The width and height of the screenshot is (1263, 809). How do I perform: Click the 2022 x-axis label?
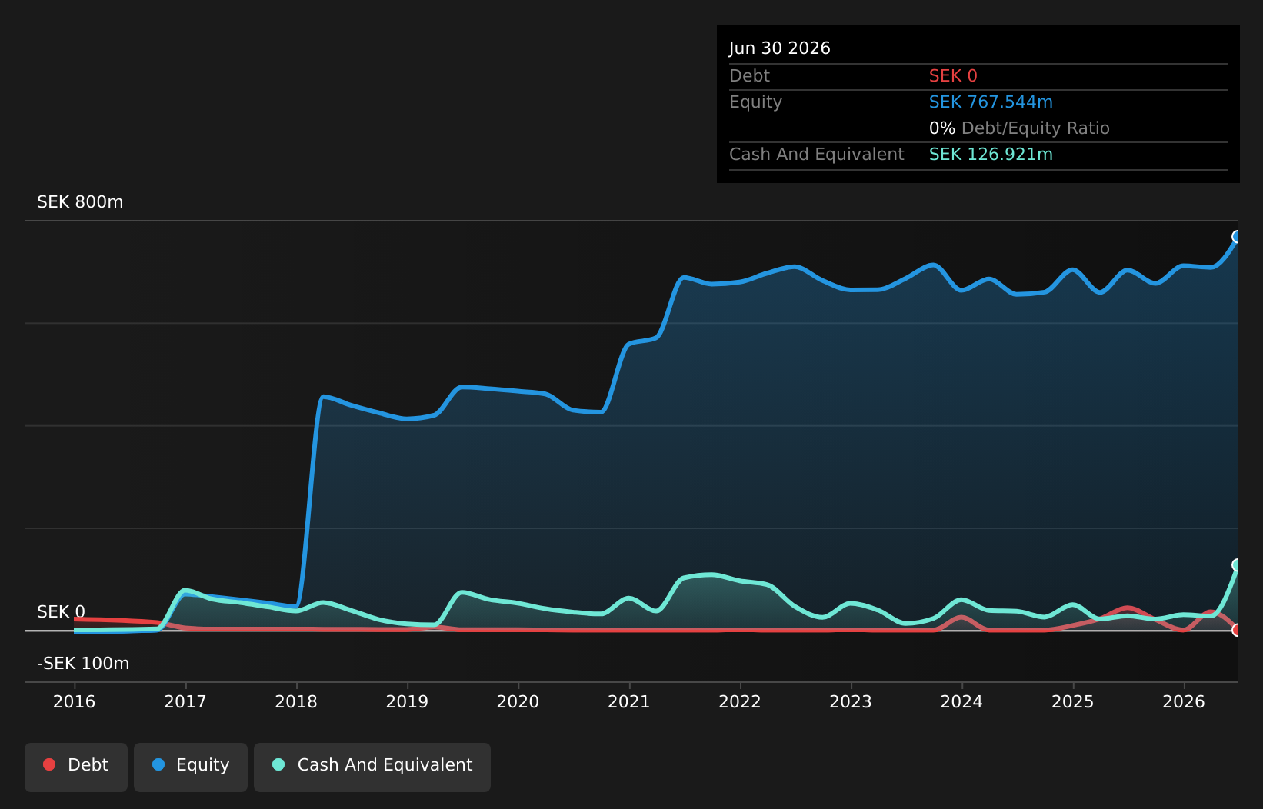[x=740, y=701]
